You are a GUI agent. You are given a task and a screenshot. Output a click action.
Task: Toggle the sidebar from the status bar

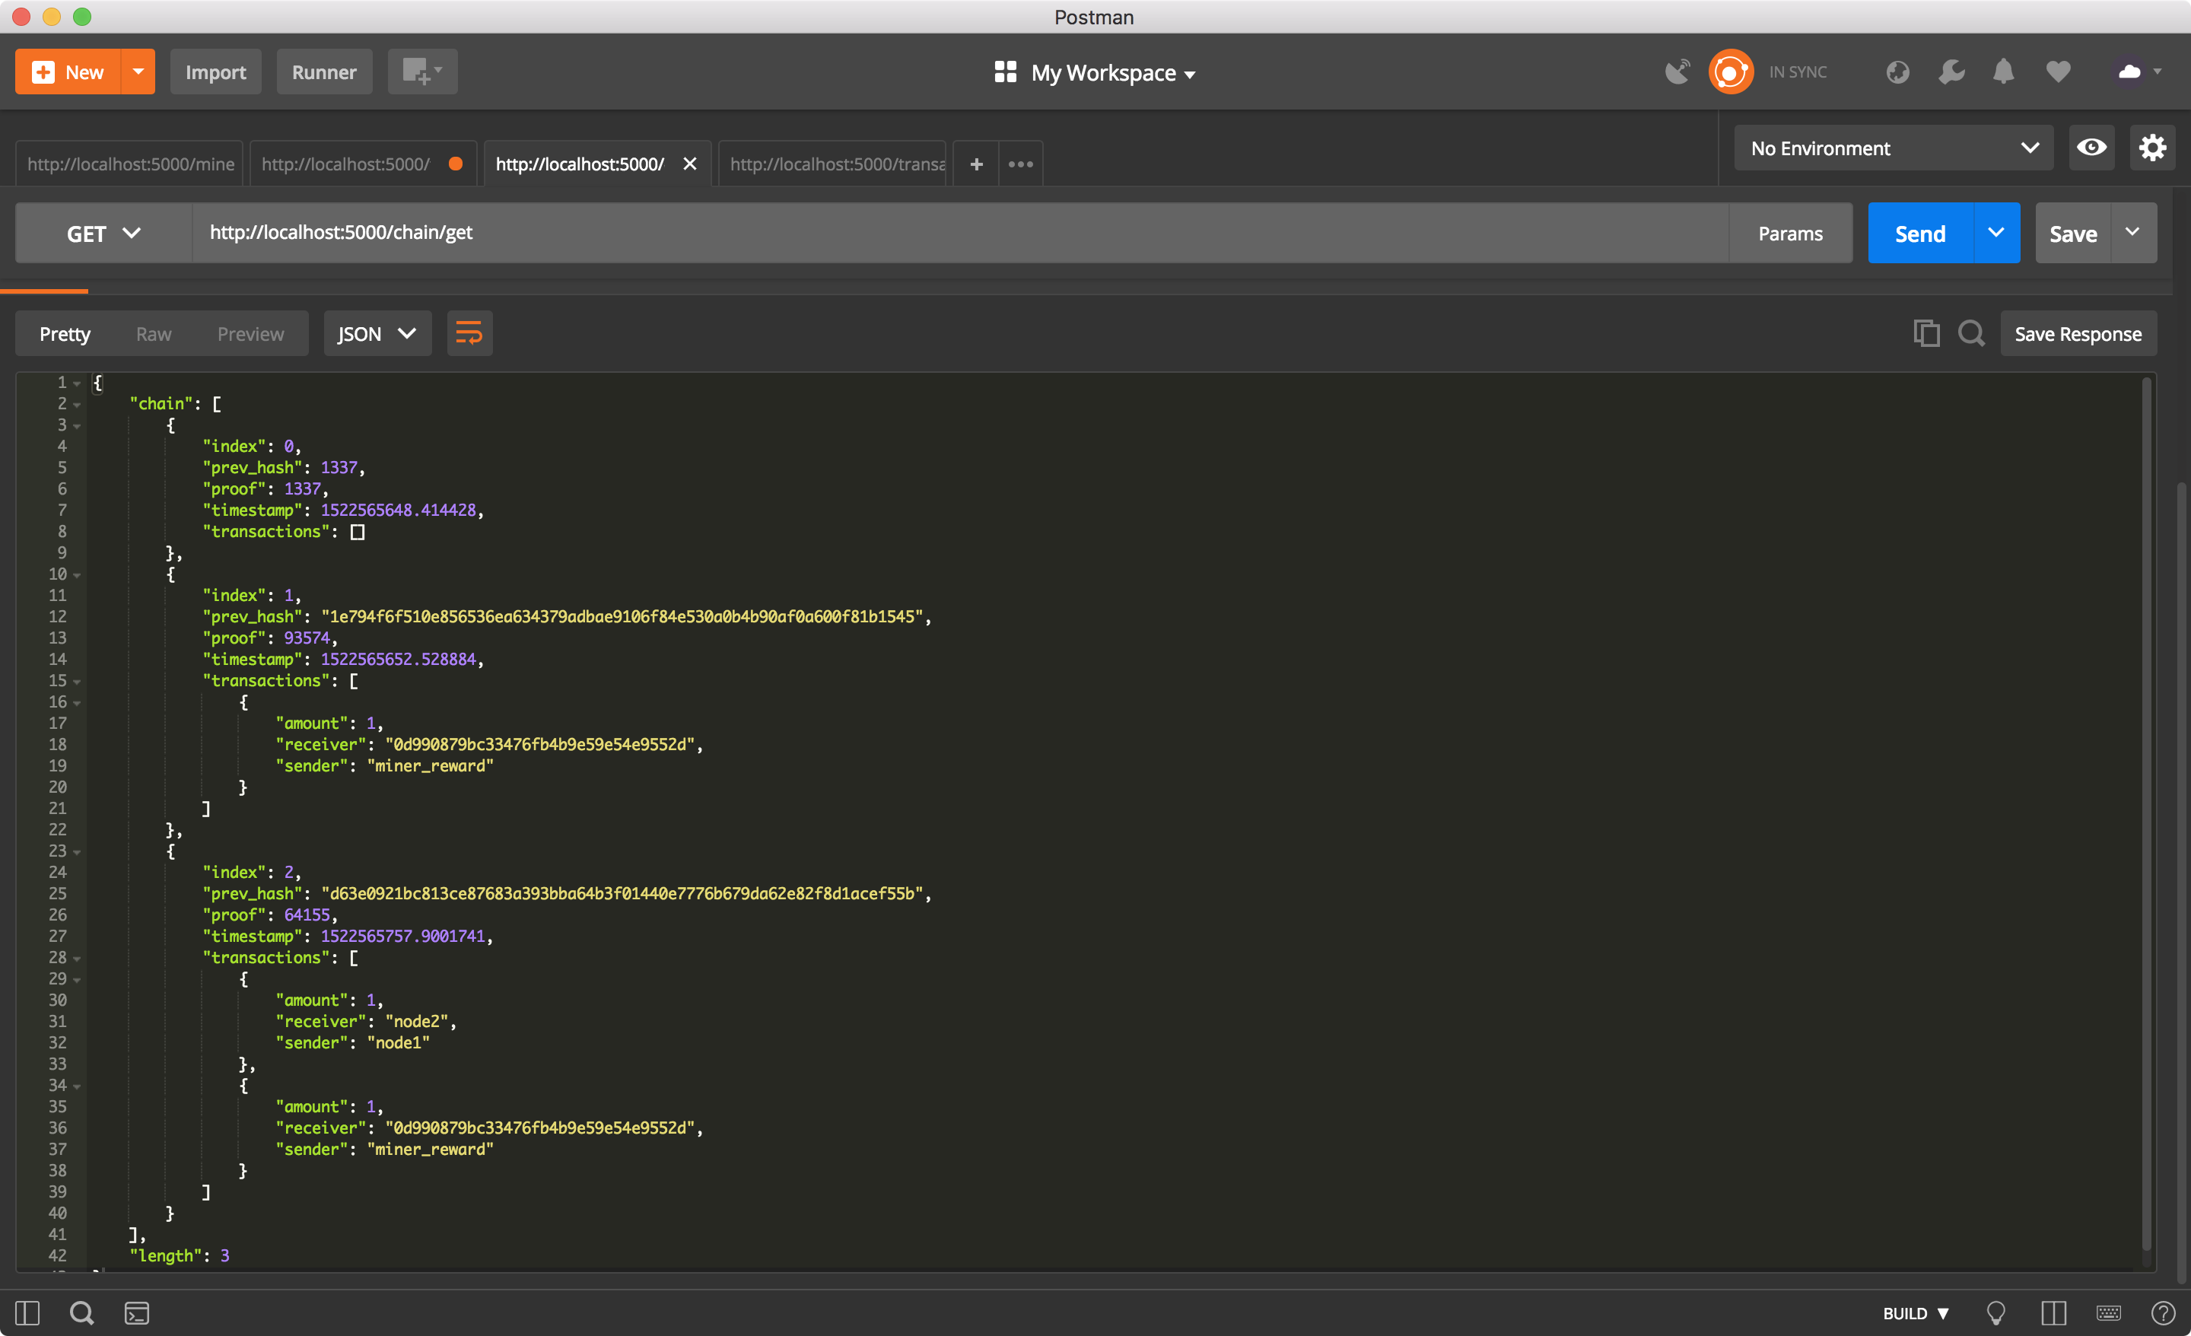pos(27,1313)
